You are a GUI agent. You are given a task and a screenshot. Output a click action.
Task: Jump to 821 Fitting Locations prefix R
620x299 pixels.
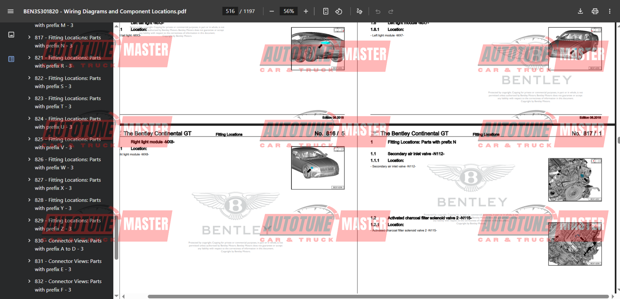pos(68,62)
